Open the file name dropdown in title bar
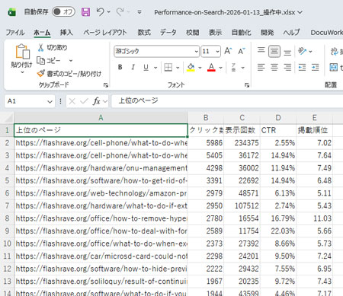The image size is (343, 296). tap(300, 12)
